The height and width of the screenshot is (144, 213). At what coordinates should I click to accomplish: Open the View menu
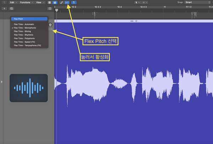pyautogui.click(x=39, y=2)
